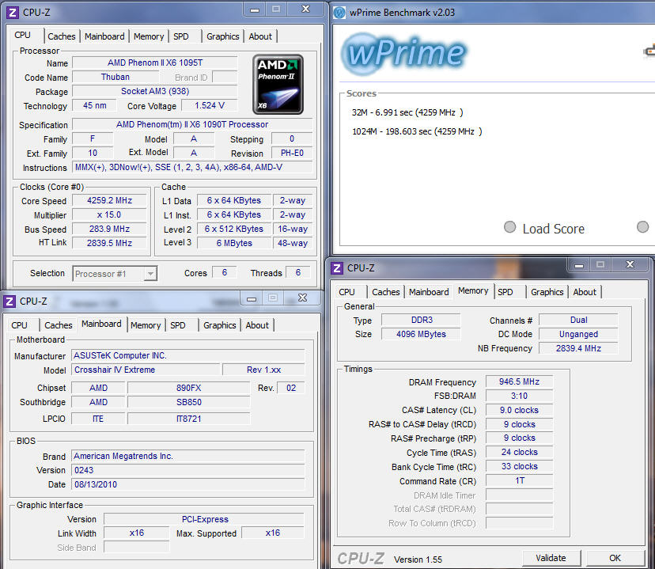Viewport: 655px width, 569px height.
Task: Click the DRAM Frequency value field
Action: pyautogui.click(x=518, y=381)
